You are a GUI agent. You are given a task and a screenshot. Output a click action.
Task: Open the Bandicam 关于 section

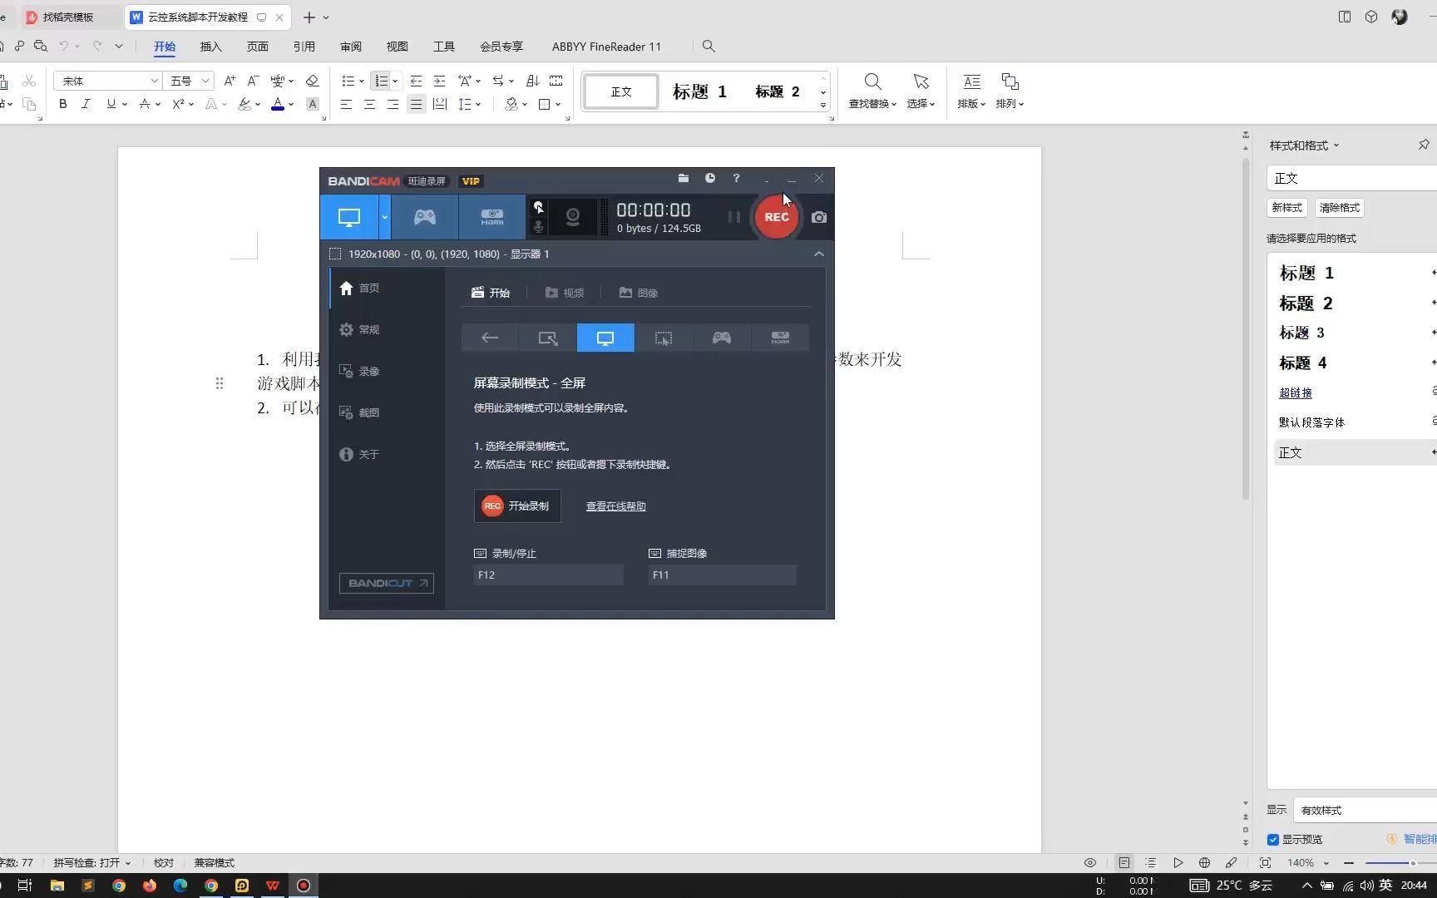pyautogui.click(x=360, y=454)
